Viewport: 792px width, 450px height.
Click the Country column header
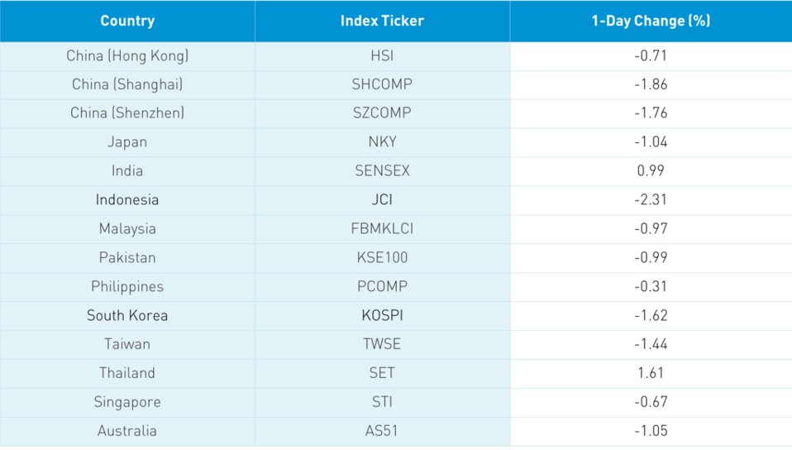[x=127, y=21]
